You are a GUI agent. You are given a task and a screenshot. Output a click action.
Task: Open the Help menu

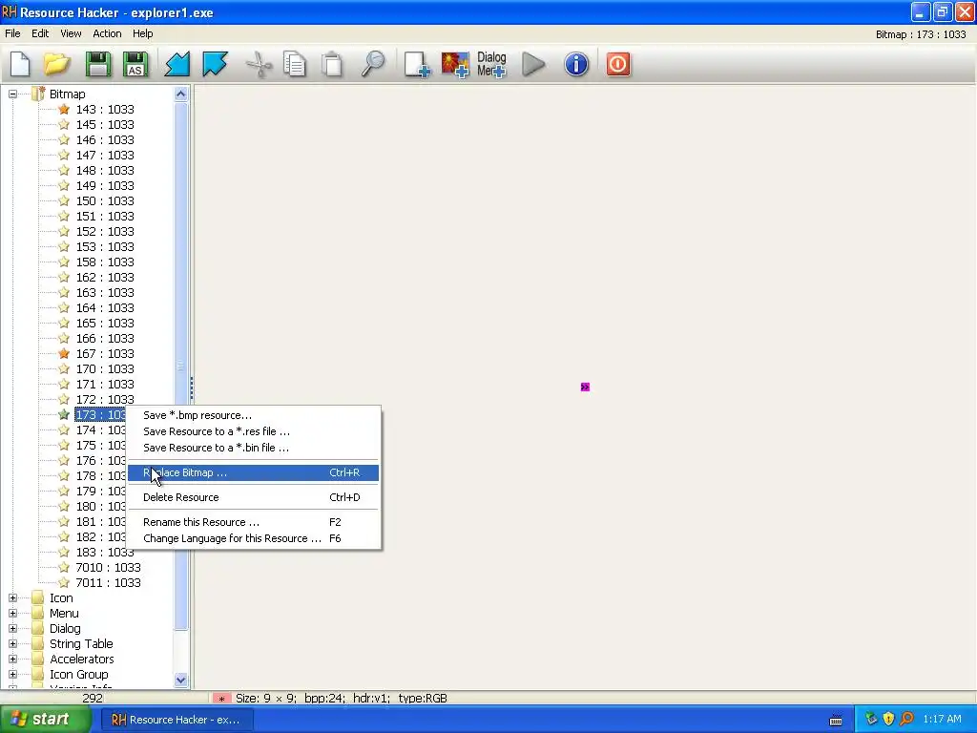tap(143, 33)
